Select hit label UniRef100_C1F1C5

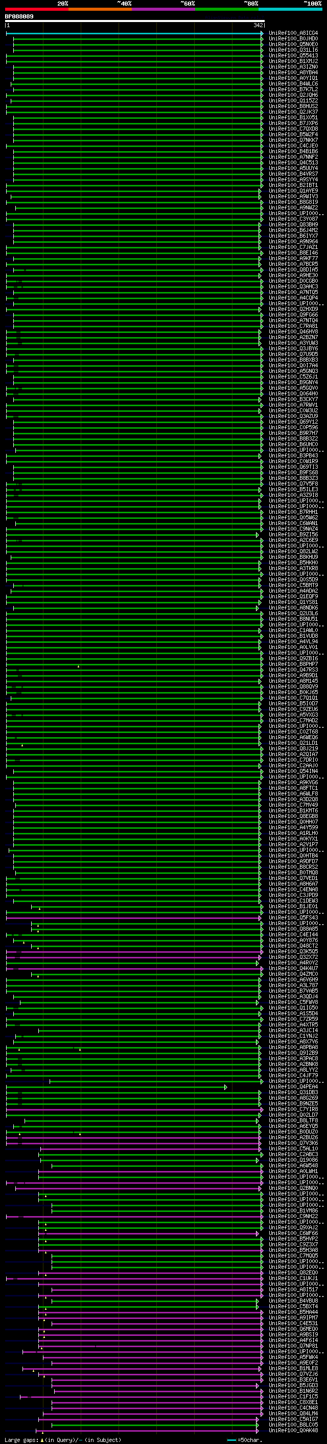[x=293, y=1396]
